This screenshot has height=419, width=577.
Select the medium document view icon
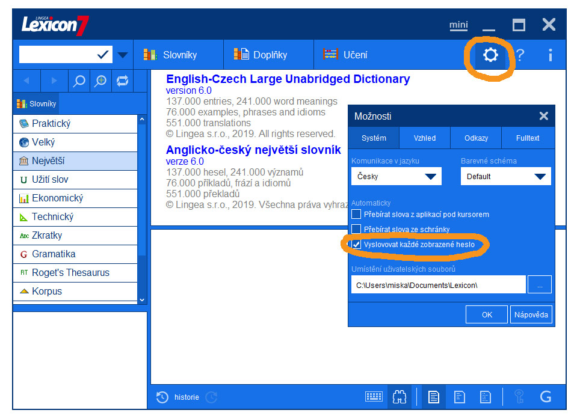tap(460, 397)
